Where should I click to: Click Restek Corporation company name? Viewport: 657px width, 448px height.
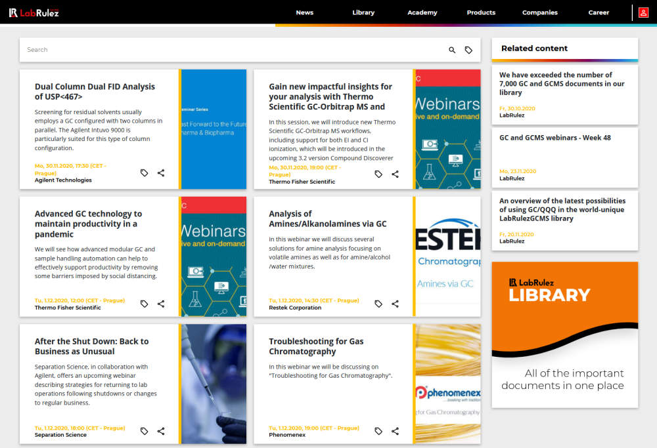tap(295, 308)
